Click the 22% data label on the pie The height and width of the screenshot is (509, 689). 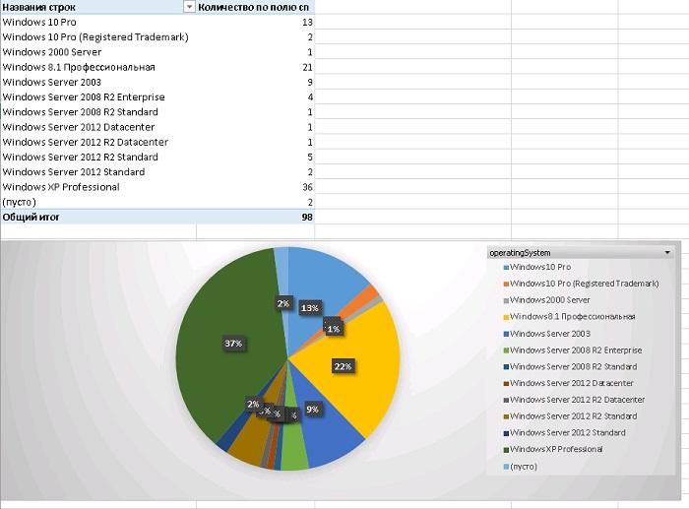click(343, 366)
